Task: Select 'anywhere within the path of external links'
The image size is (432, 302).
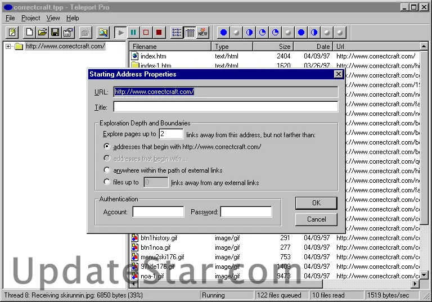Action: (107, 170)
